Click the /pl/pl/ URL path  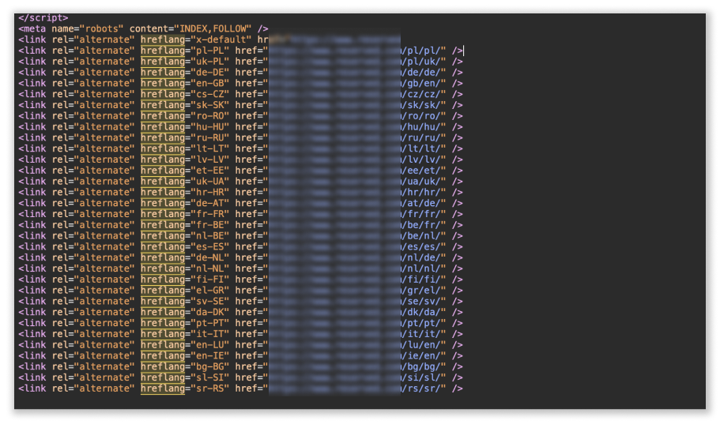coord(421,51)
